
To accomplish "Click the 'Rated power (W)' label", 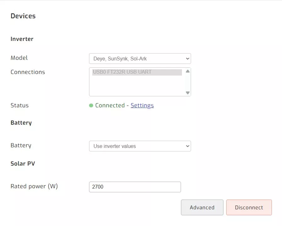I will click(x=34, y=186).
